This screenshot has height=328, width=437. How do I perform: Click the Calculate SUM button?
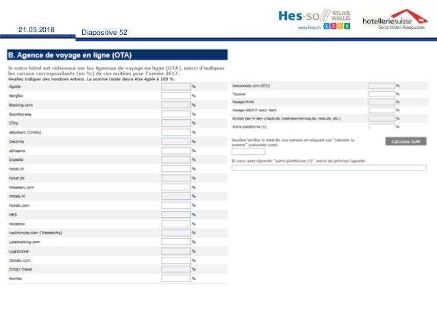pos(405,141)
